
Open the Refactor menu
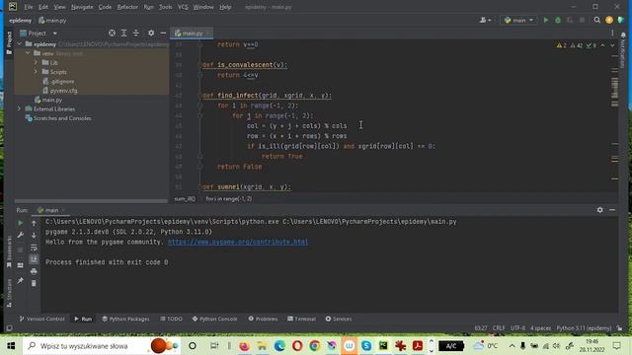tap(127, 7)
